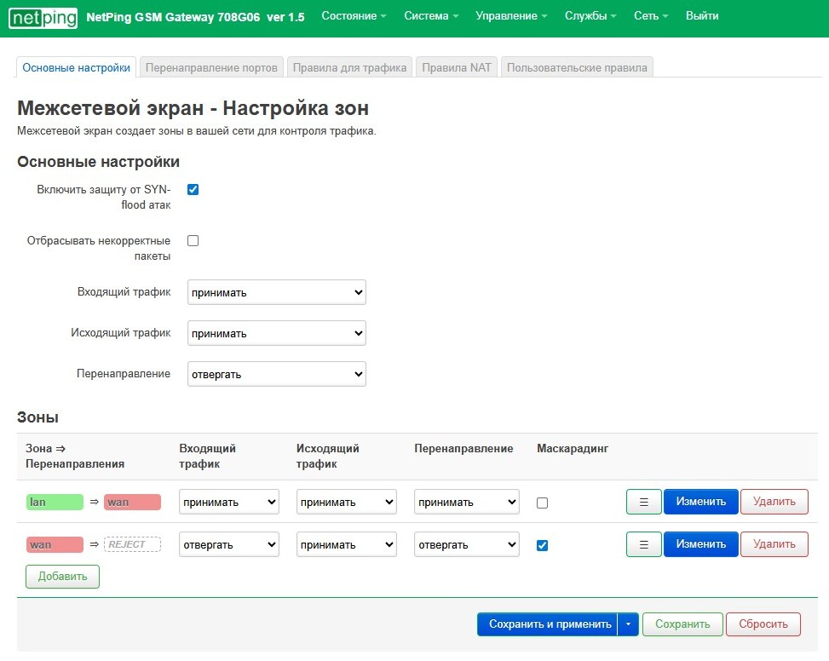Click the REJECT forwarding badge
Screen dimensions: 829x661
point(132,544)
